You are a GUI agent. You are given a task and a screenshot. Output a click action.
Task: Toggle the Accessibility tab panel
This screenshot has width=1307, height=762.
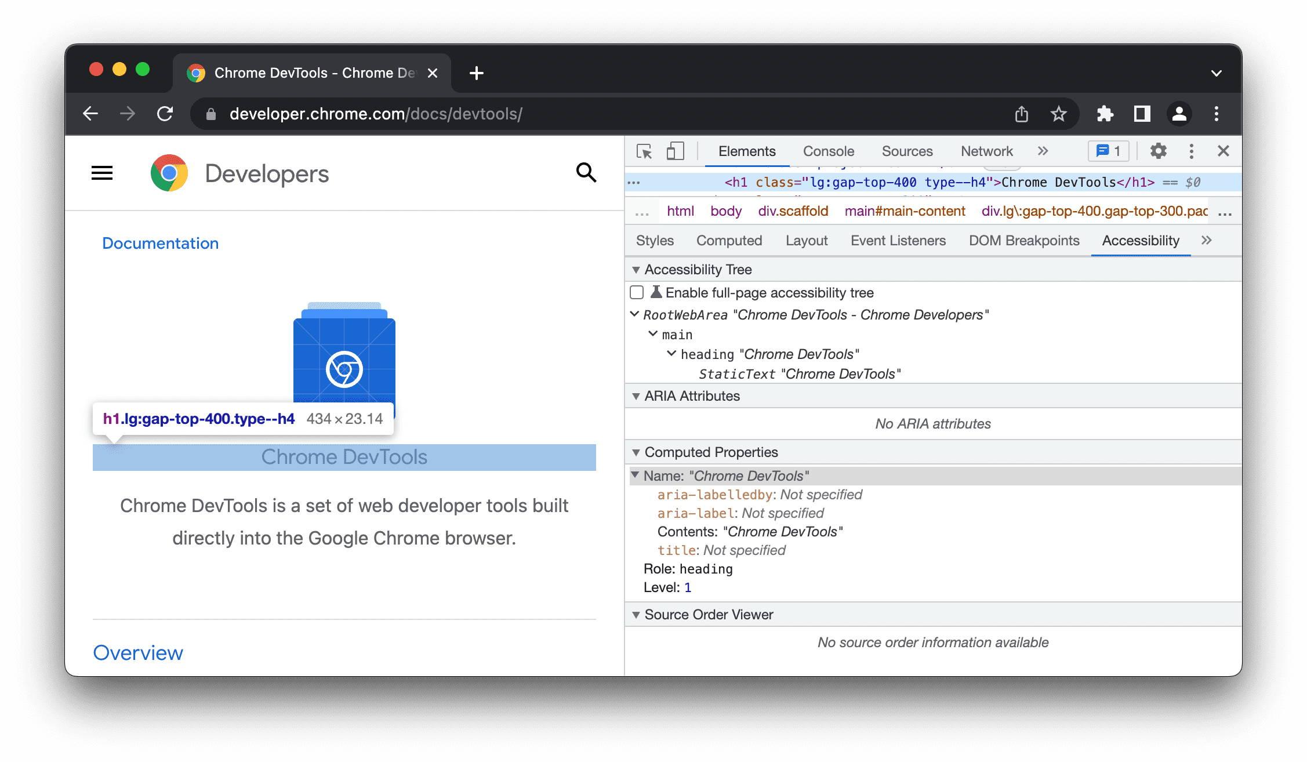pos(1141,241)
